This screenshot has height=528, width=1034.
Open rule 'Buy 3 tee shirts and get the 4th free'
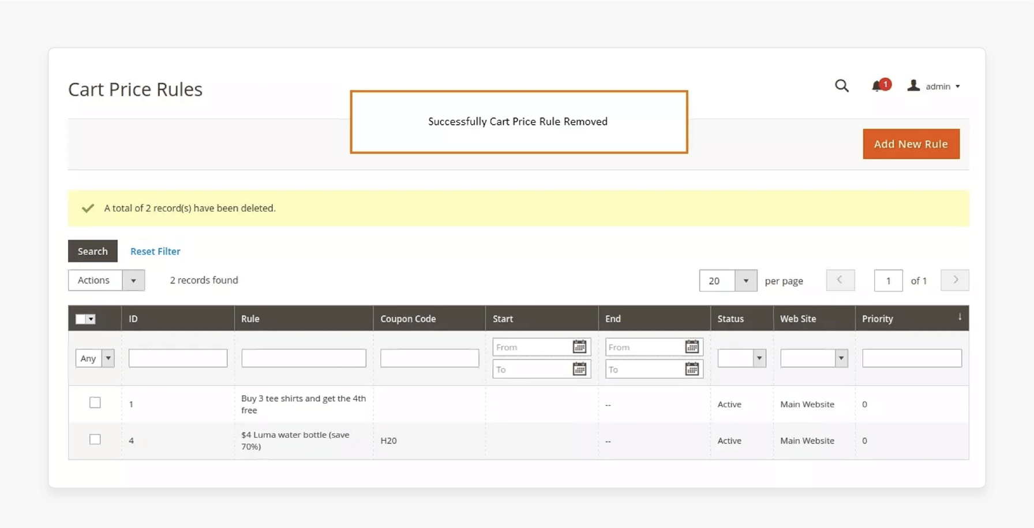pyautogui.click(x=304, y=404)
